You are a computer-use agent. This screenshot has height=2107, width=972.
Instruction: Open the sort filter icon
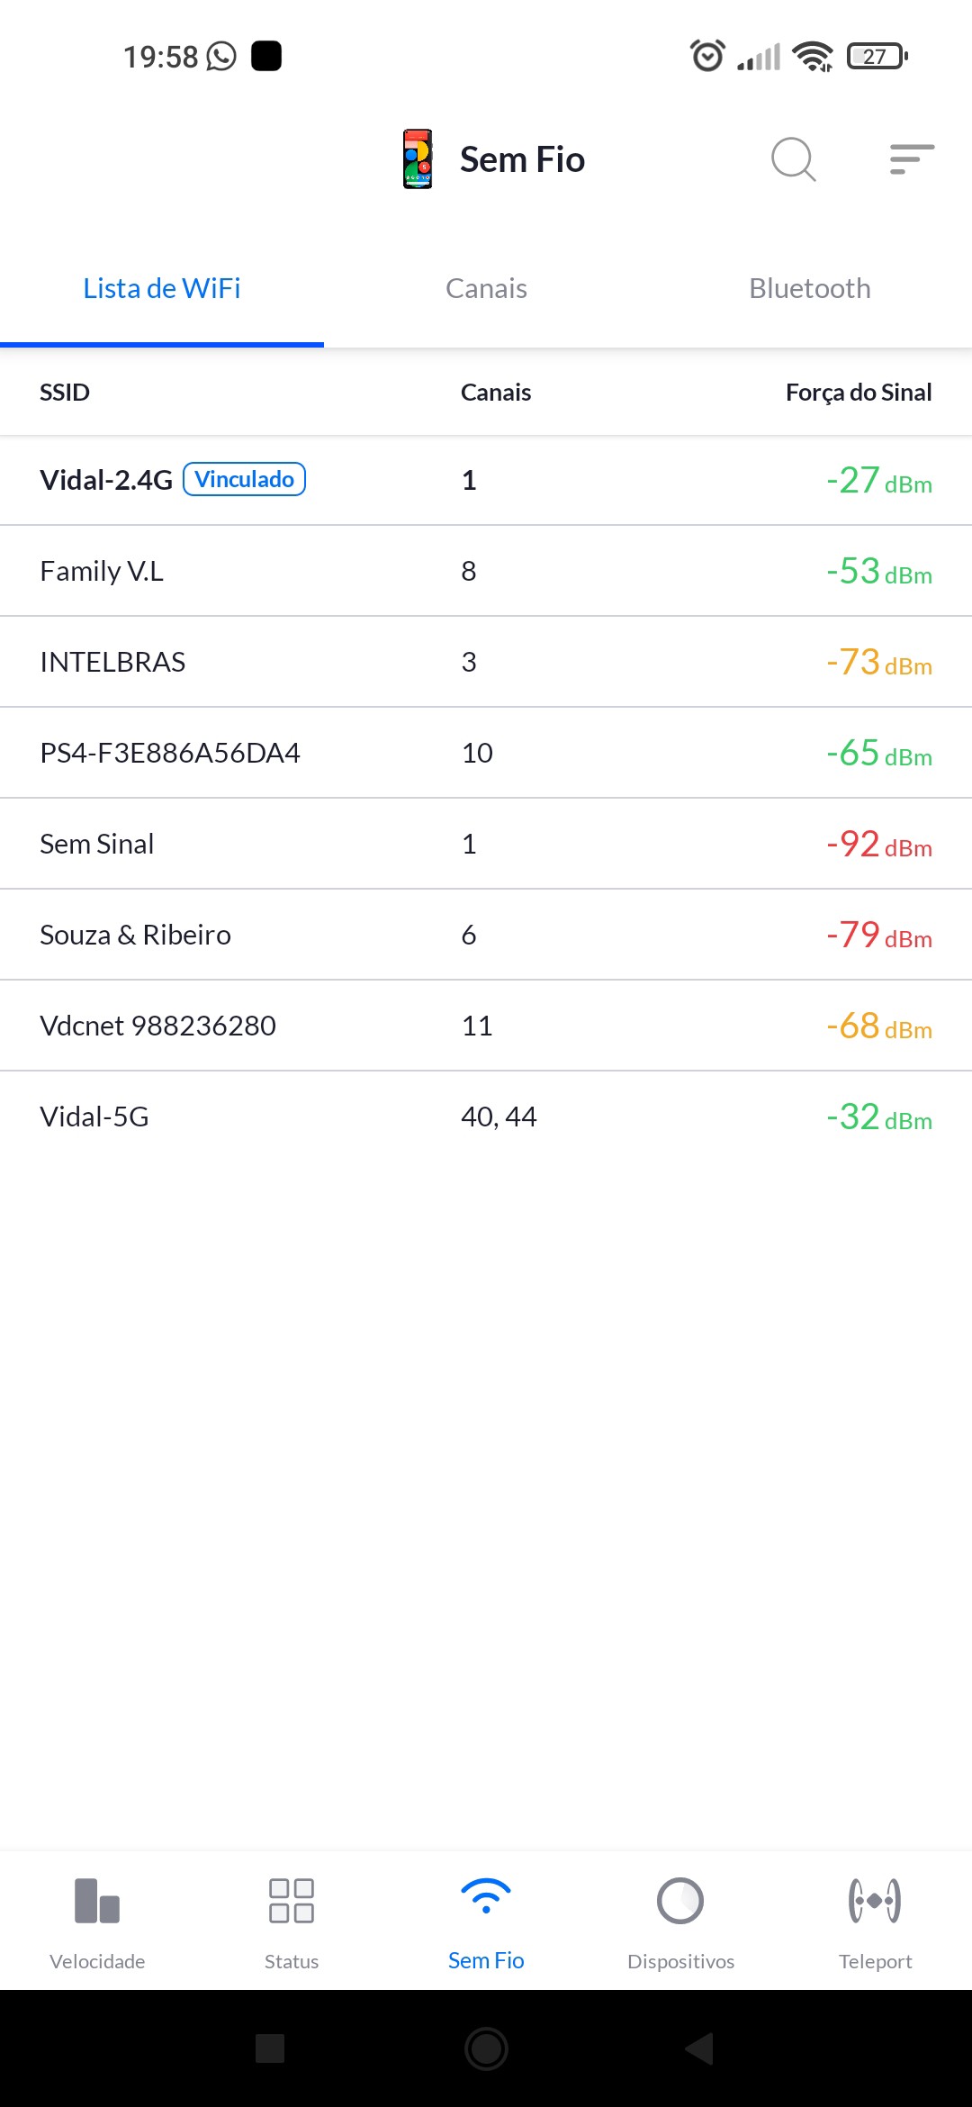(911, 159)
